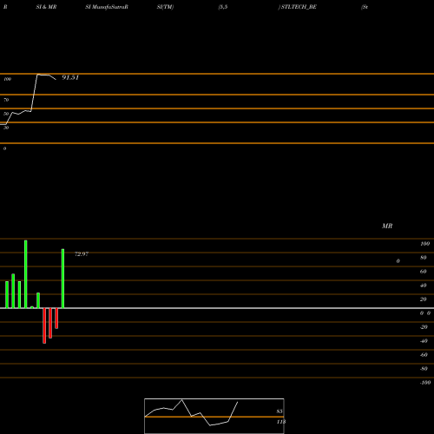Click the longest red negative MR bar
Screen dimensions: 434x434
(44, 325)
